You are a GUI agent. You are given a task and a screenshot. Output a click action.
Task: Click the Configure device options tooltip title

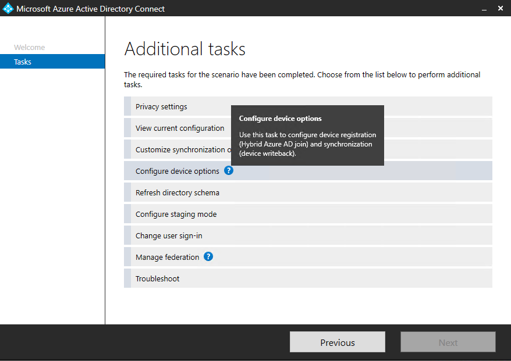coord(281,119)
